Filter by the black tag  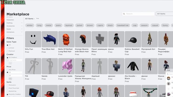point(110,25)
